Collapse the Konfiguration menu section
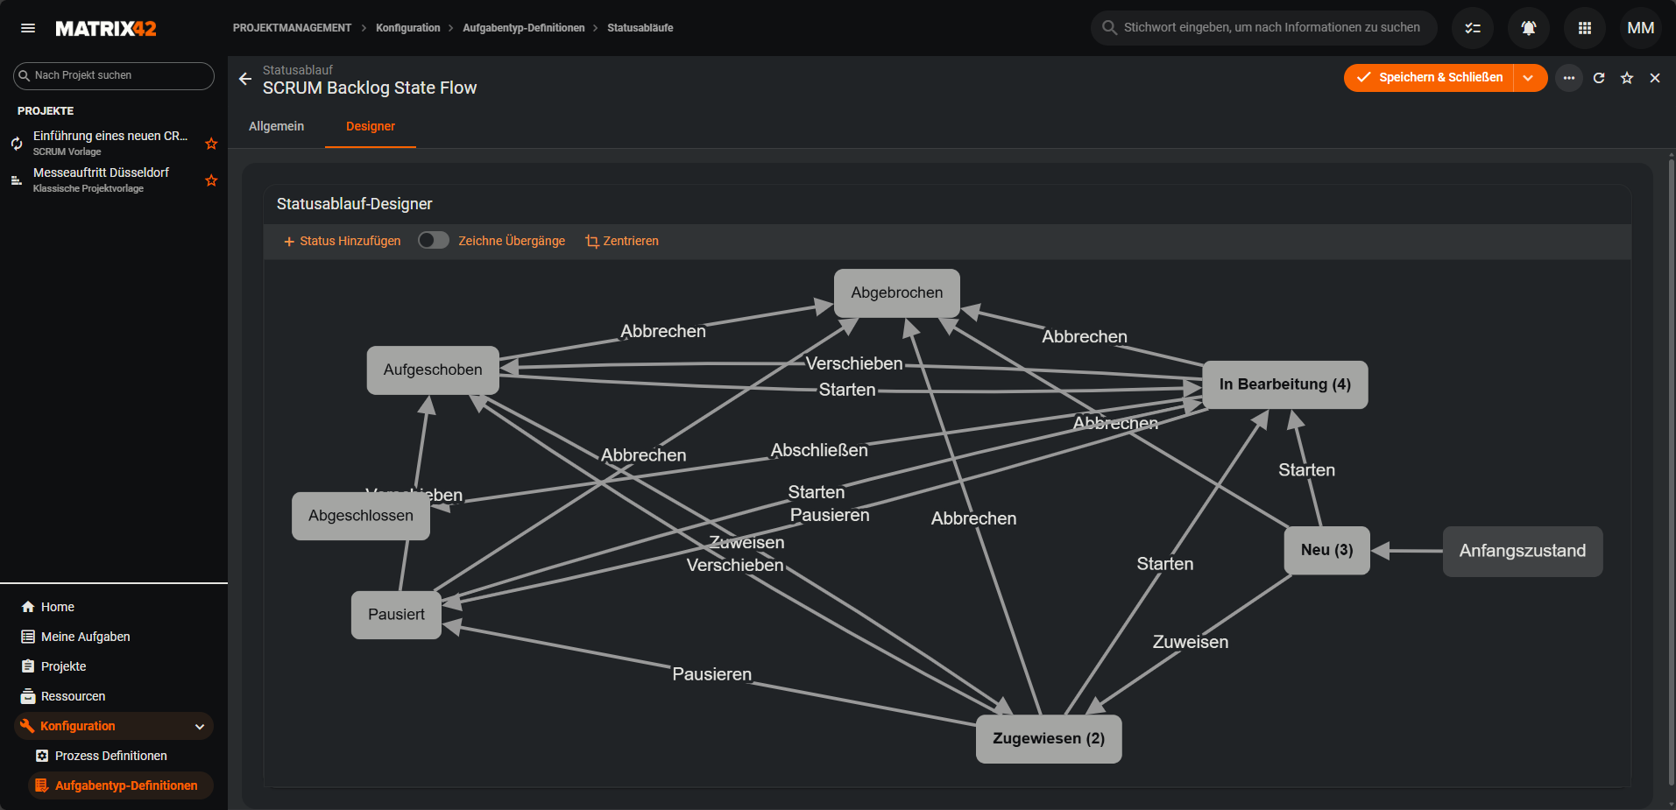The image size is (1676, 810). [x=200, y=726]
